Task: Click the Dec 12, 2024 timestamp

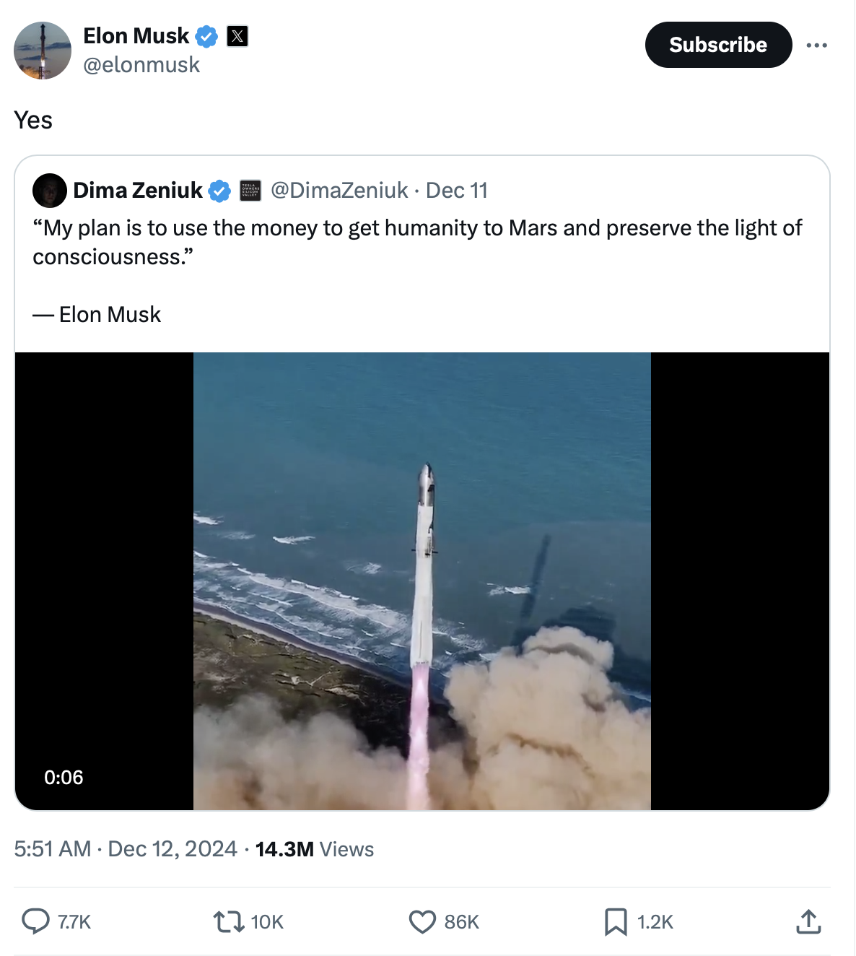Action: 172,848
